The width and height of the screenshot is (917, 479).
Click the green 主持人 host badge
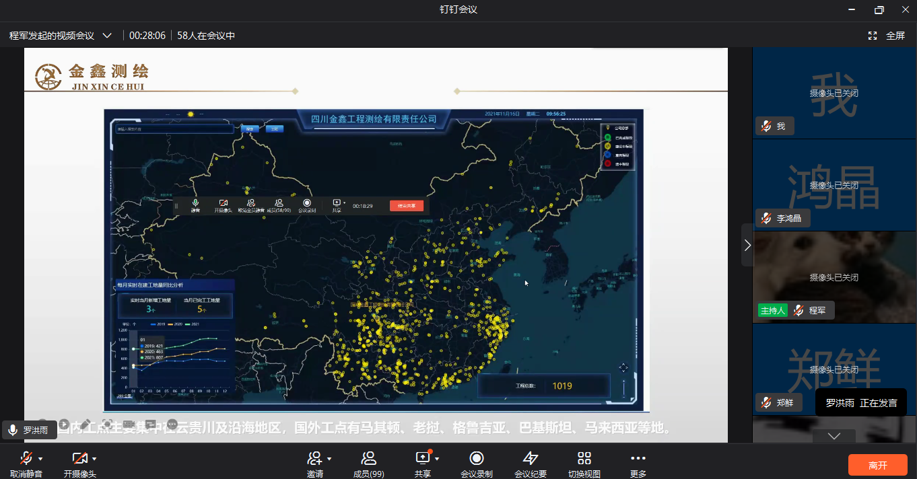(773, 310)
